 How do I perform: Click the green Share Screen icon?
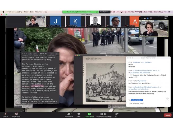[x=89, y=114]
